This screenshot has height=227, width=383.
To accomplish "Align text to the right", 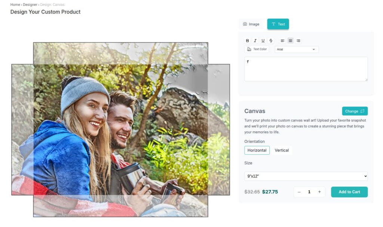I will tap(298, 40).
